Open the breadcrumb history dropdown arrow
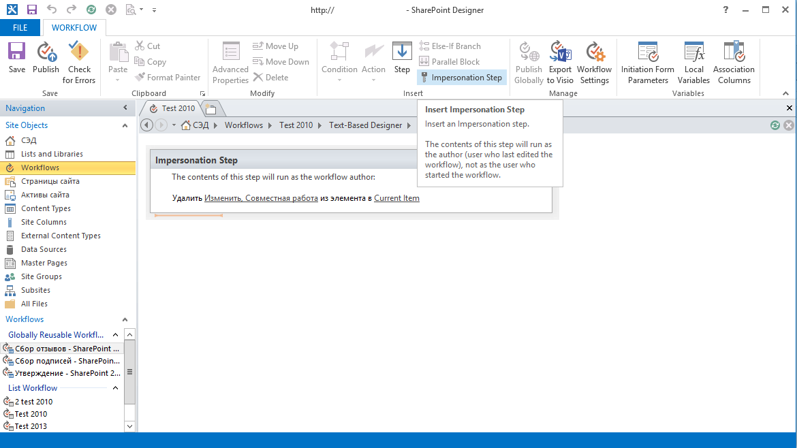This screenshot has height=448, width=797. (174, 125)
